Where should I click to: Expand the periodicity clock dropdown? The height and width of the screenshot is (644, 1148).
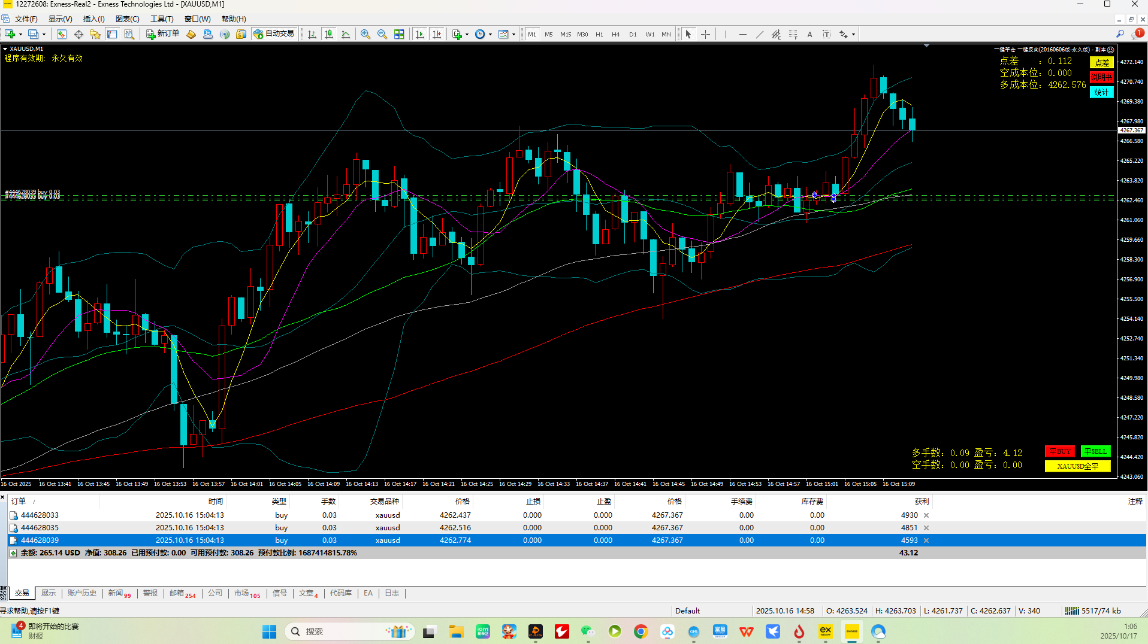tap(490, 34)
